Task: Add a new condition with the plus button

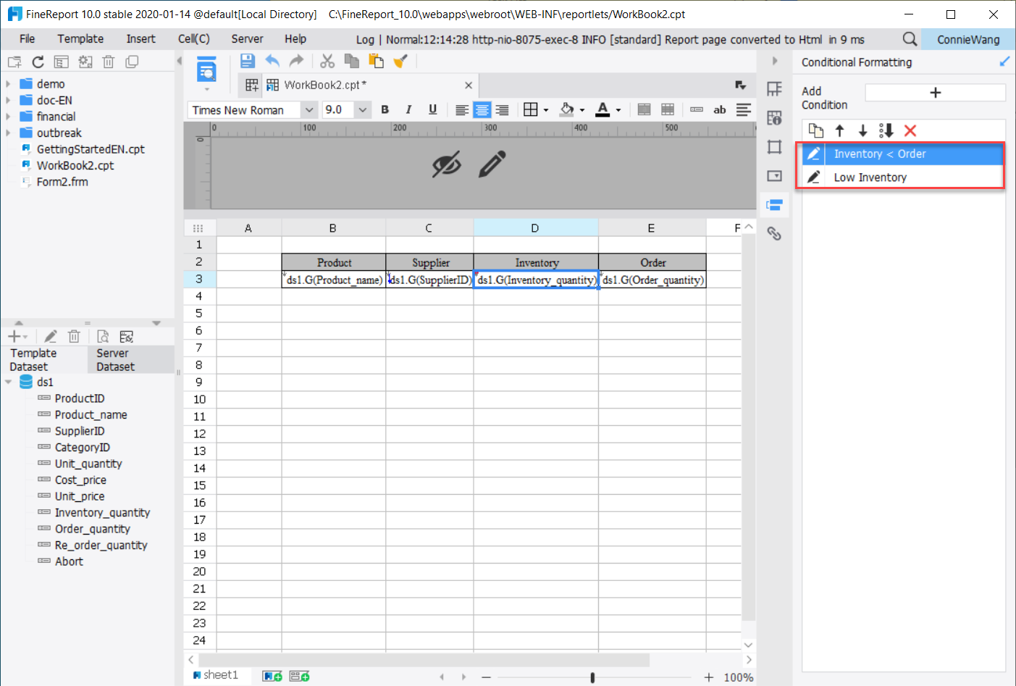Action: (935, 92)
